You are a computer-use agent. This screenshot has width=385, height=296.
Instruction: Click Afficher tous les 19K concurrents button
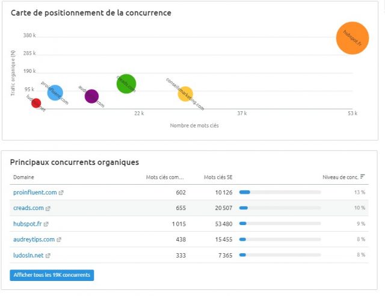point(52,275)
